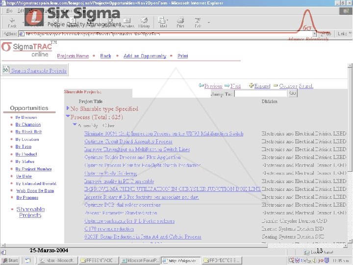View opportunities By Black Belt

28,132
